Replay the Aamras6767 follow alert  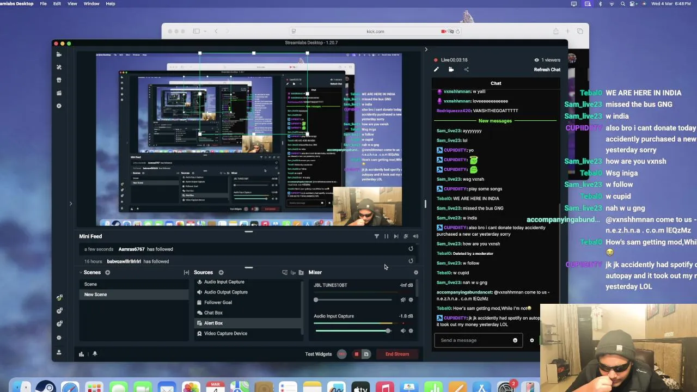tap(411, 249)
